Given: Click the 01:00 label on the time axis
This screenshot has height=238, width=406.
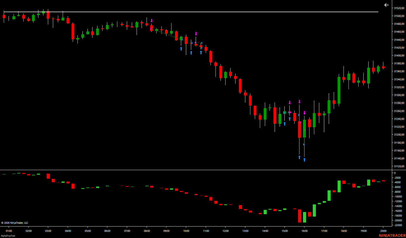Looking at the screenshot, I should tap(9, 231).
